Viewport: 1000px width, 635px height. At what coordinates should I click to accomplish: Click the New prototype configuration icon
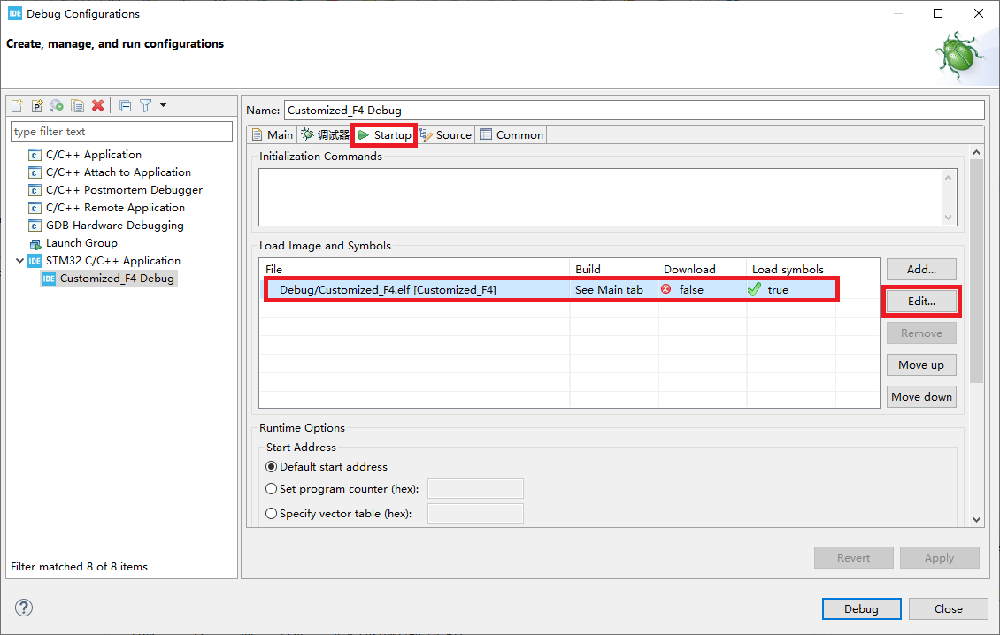tap(37, 105)
